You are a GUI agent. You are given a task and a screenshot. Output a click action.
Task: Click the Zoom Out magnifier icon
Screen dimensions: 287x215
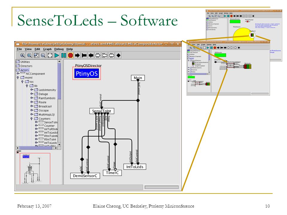tap(43, 55)
